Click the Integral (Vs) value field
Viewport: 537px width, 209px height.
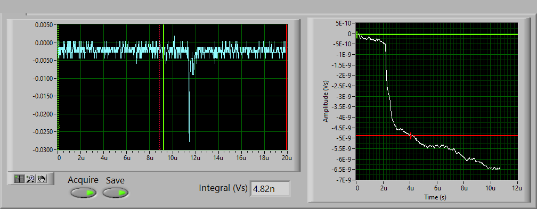pos(271,188)
